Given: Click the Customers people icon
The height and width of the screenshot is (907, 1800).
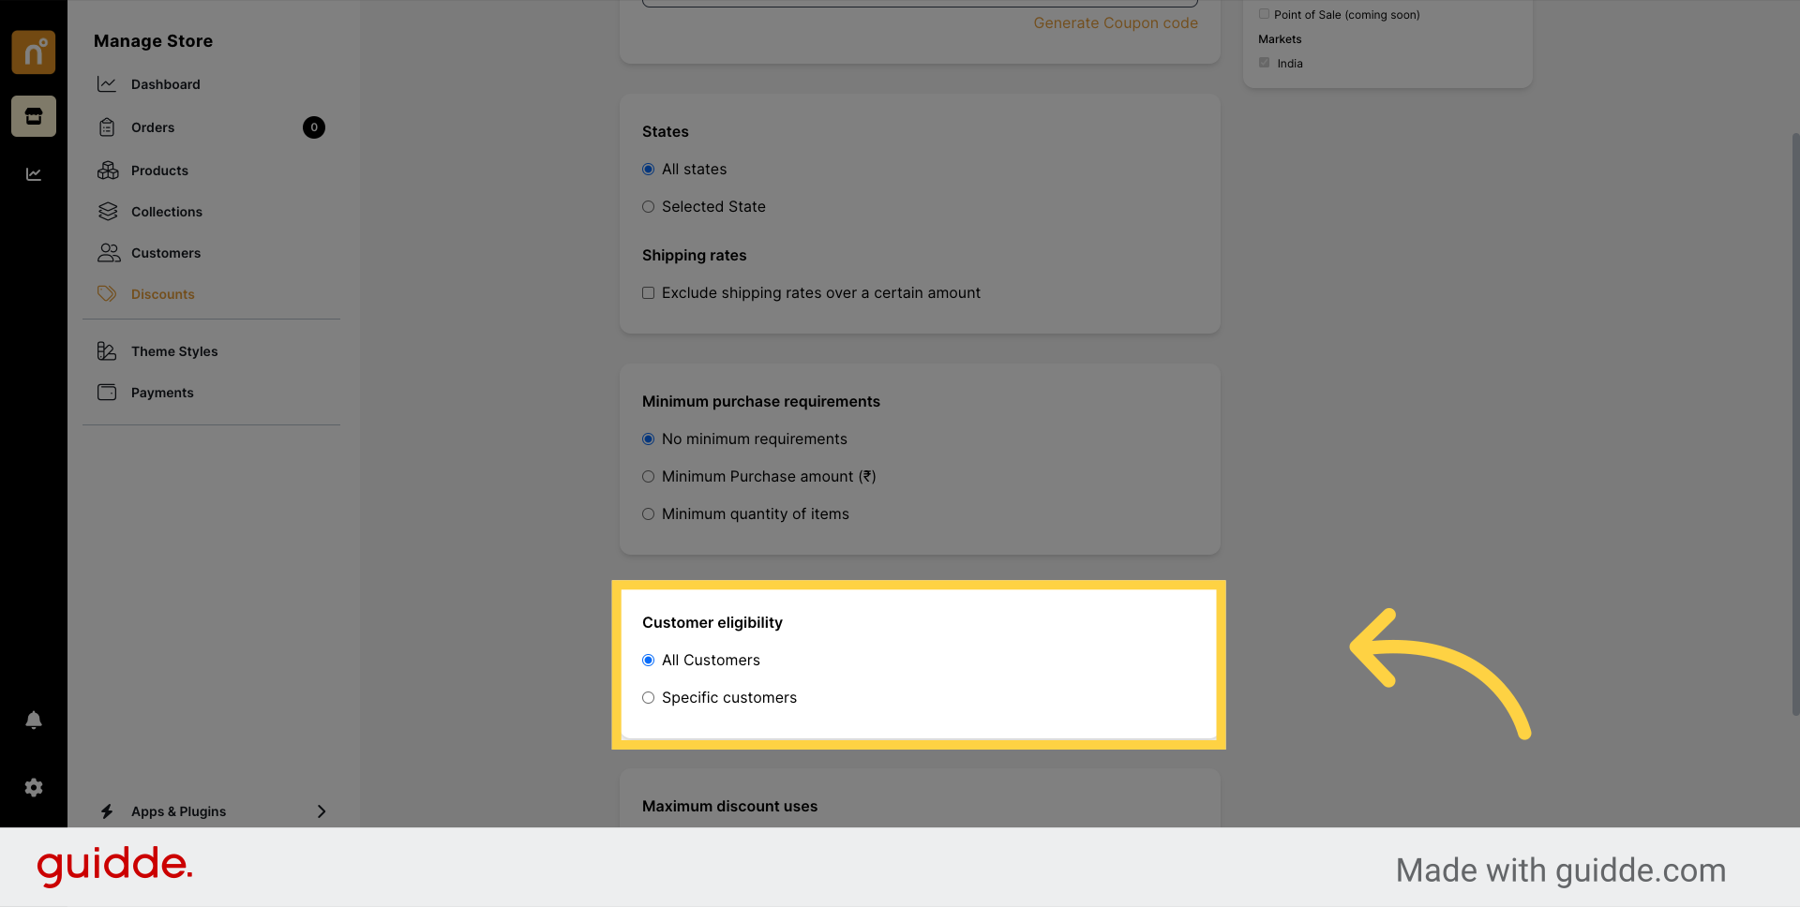Looking at the screenshot, I should click(x=109, y=253).
